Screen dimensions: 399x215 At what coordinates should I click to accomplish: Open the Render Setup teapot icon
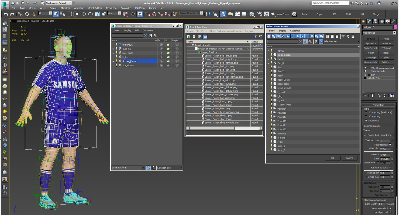click(260, 14)
